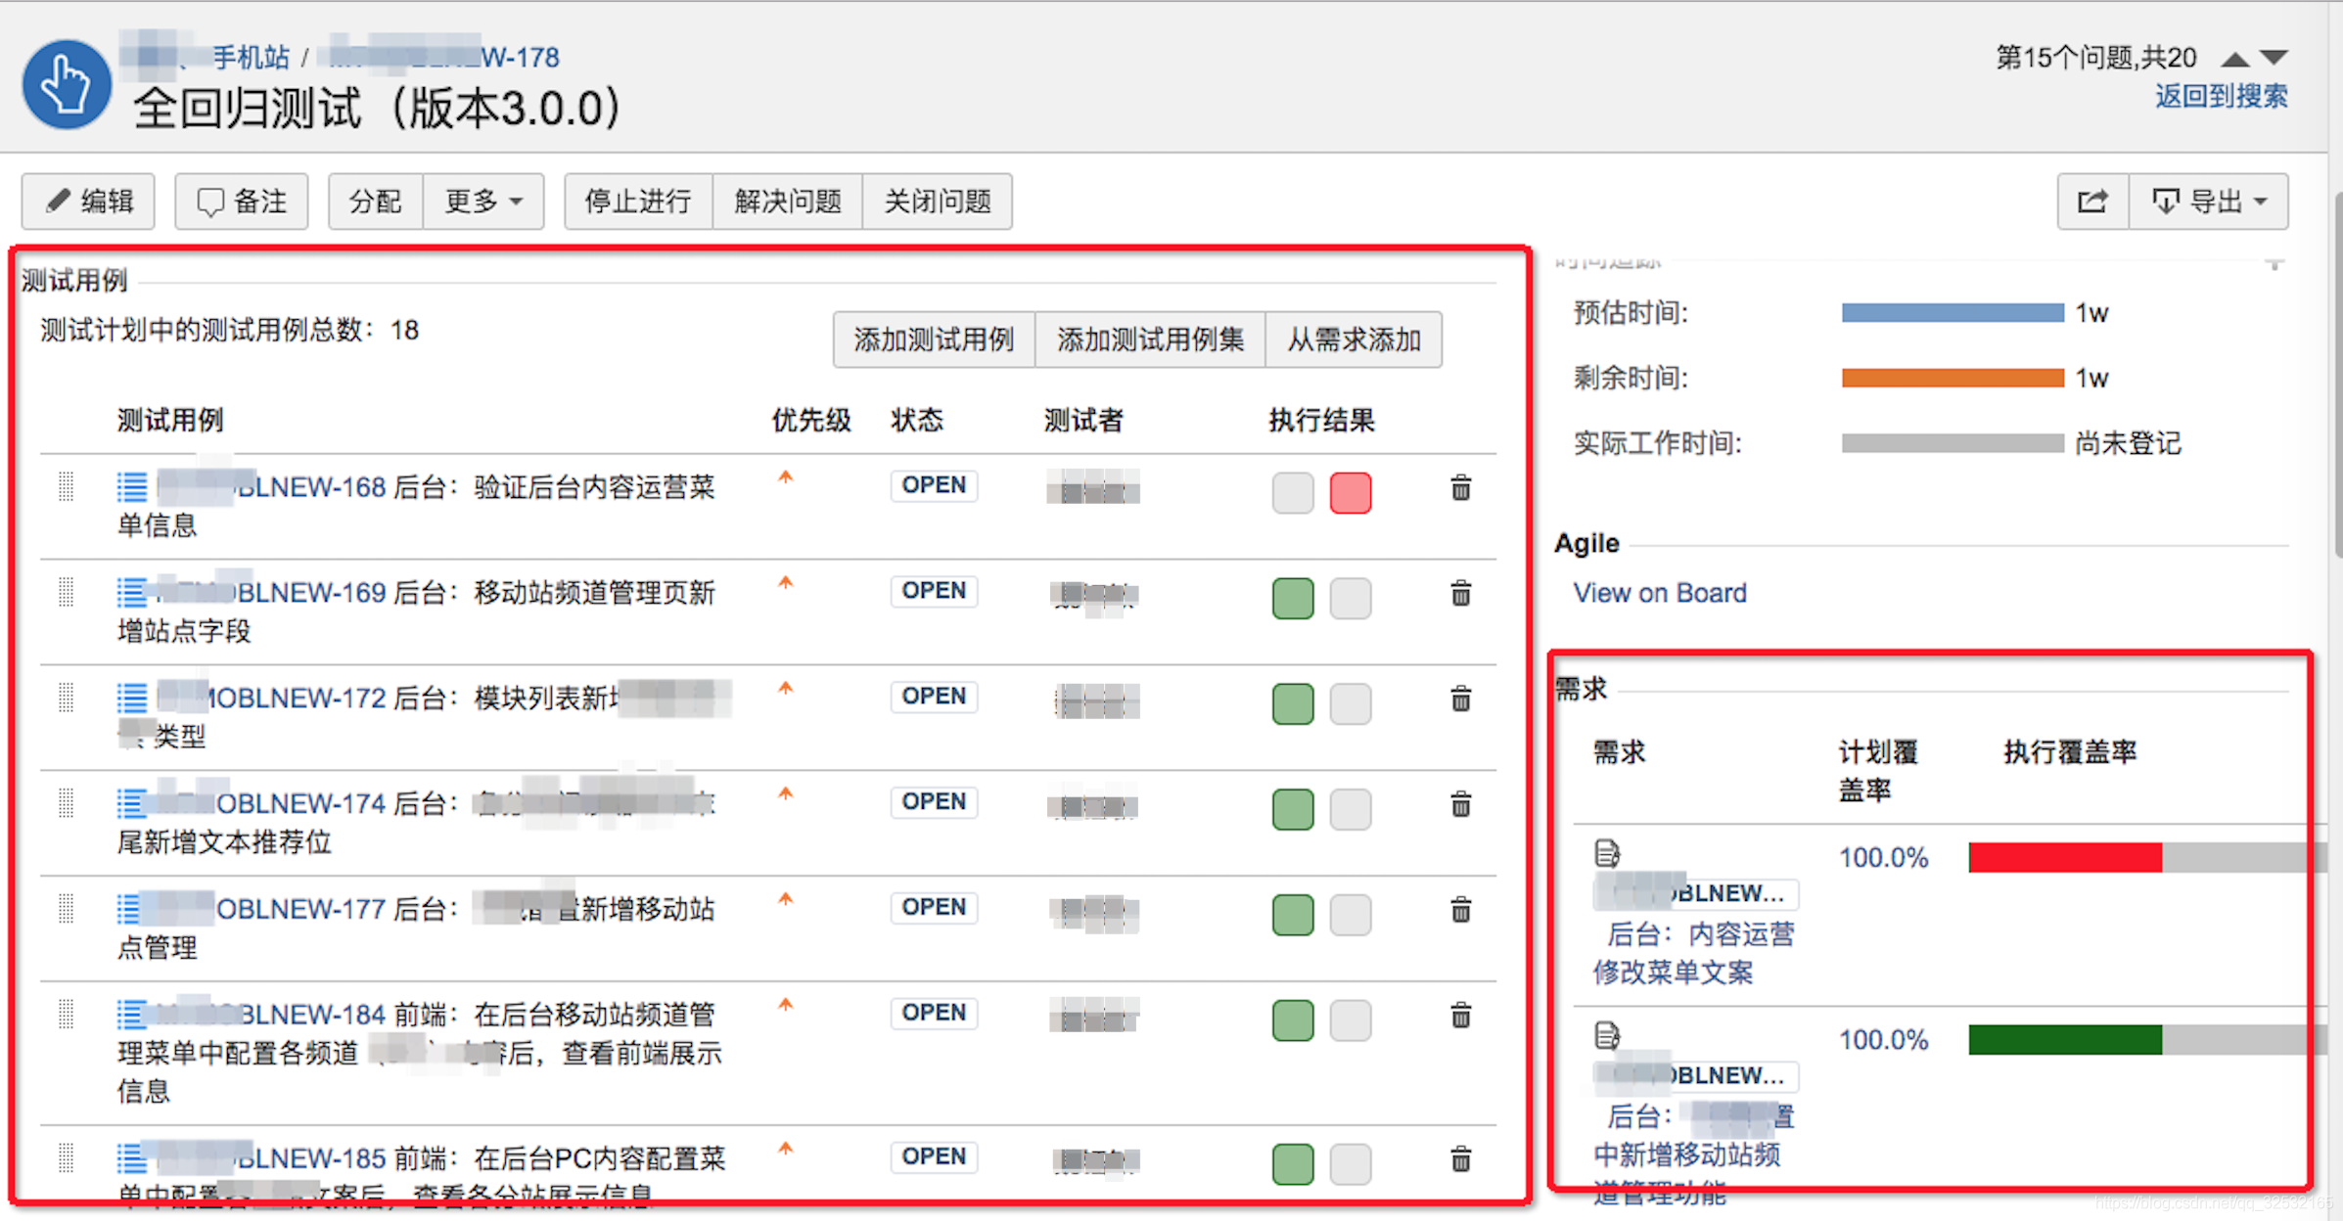Screen dimensions: 2343x1221
Task: Open document icon of 内容运营 requirement
Action: [1606, 854]
